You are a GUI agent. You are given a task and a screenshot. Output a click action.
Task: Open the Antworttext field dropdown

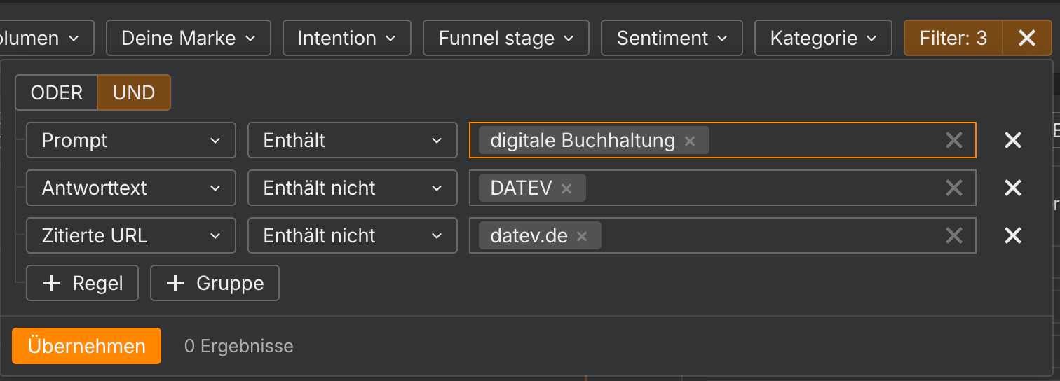pyautogui.click(x=131, y=188)
